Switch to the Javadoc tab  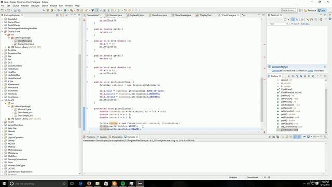[x=102, y=137]
